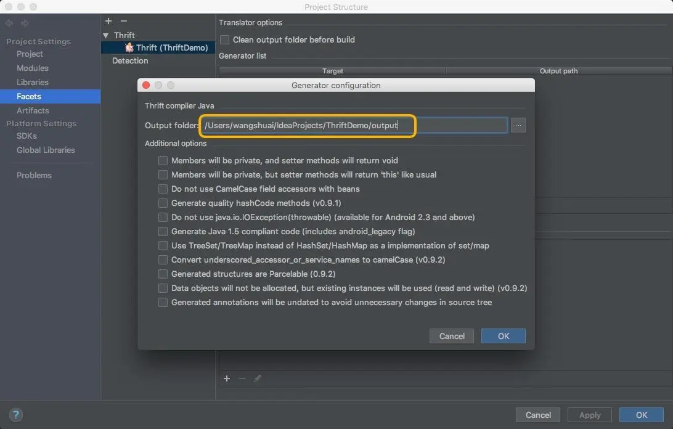
Task: Click the forward navigation arrow in Project Structure
Action: tap(25, 23)
